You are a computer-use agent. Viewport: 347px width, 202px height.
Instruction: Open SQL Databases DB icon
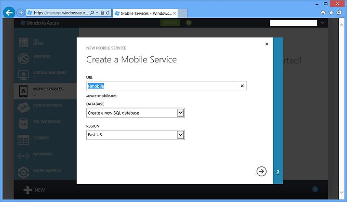click(24, 124)
